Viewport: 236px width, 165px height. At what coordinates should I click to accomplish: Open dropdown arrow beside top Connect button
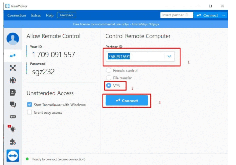pyautogui.click(x=224, y=15)
